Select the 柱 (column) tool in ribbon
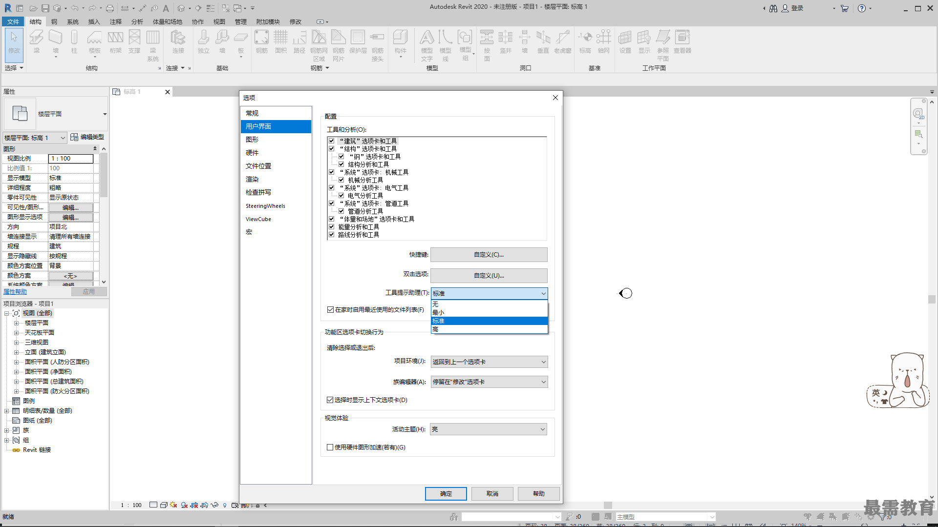The width and height of the screenshot is (938, 527). pos(74,41)
